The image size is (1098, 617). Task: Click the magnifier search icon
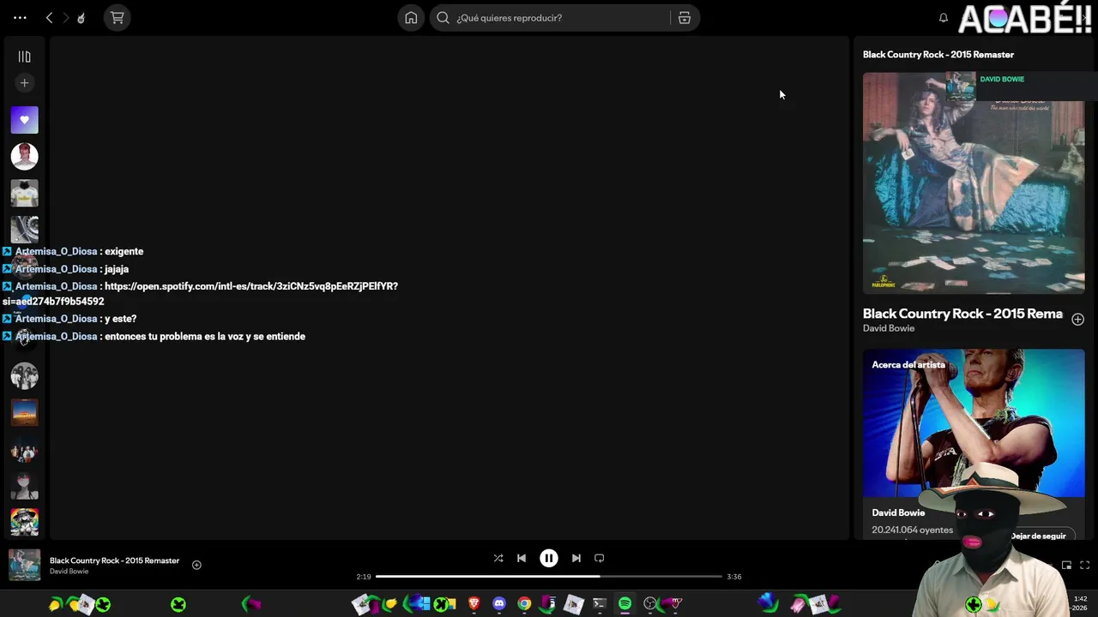point(443,17)
